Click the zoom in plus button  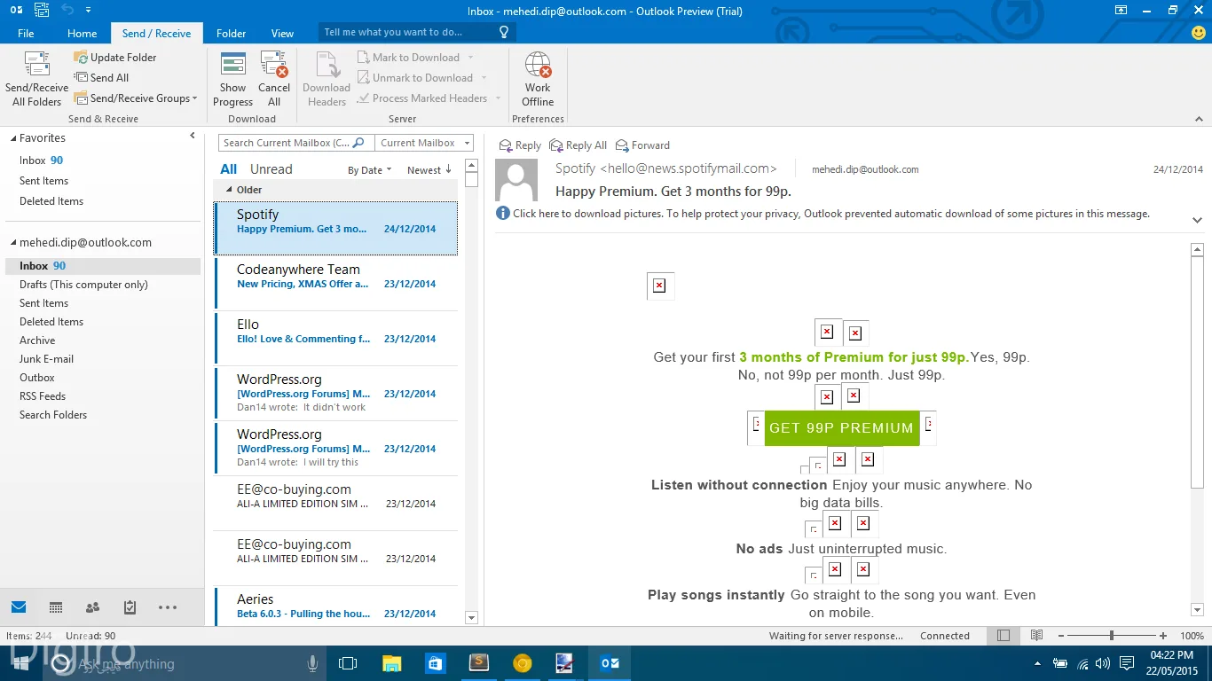point(1163,636)
